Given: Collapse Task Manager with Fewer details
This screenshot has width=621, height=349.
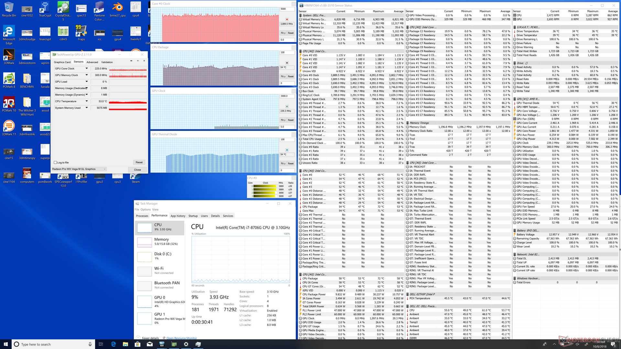Looking at the screenshot, I should 150,338.
